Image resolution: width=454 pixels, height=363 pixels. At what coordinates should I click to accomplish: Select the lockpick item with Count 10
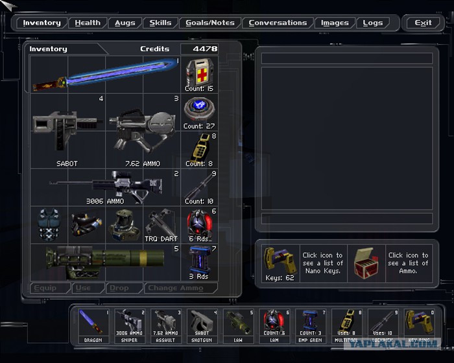pyautogui.click(x=199, y=187)
